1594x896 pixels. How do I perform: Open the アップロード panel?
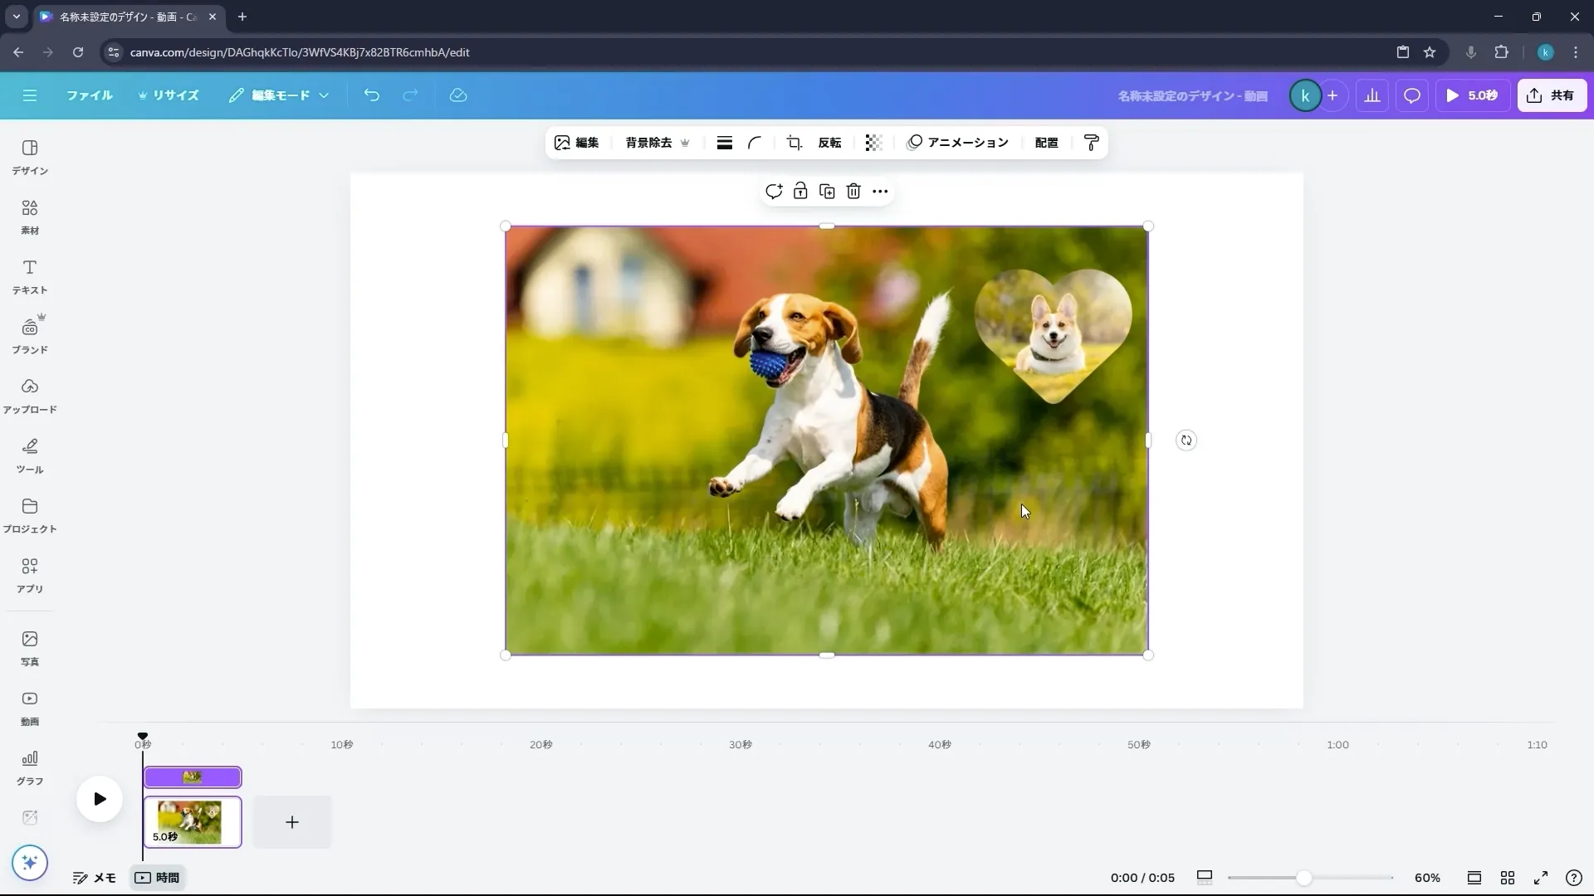coord(29,395)
